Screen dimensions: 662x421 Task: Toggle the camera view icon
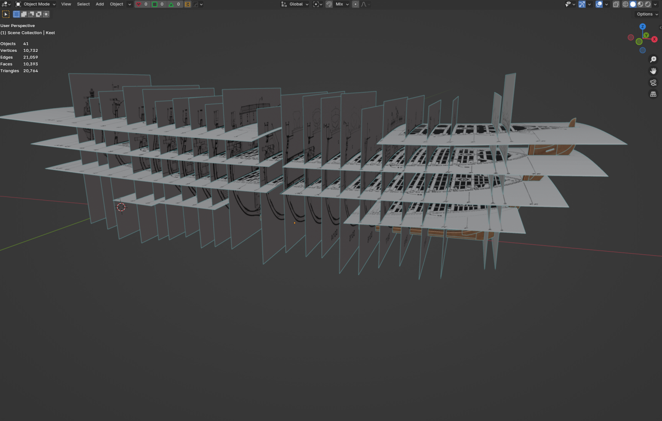pos(653,83)
